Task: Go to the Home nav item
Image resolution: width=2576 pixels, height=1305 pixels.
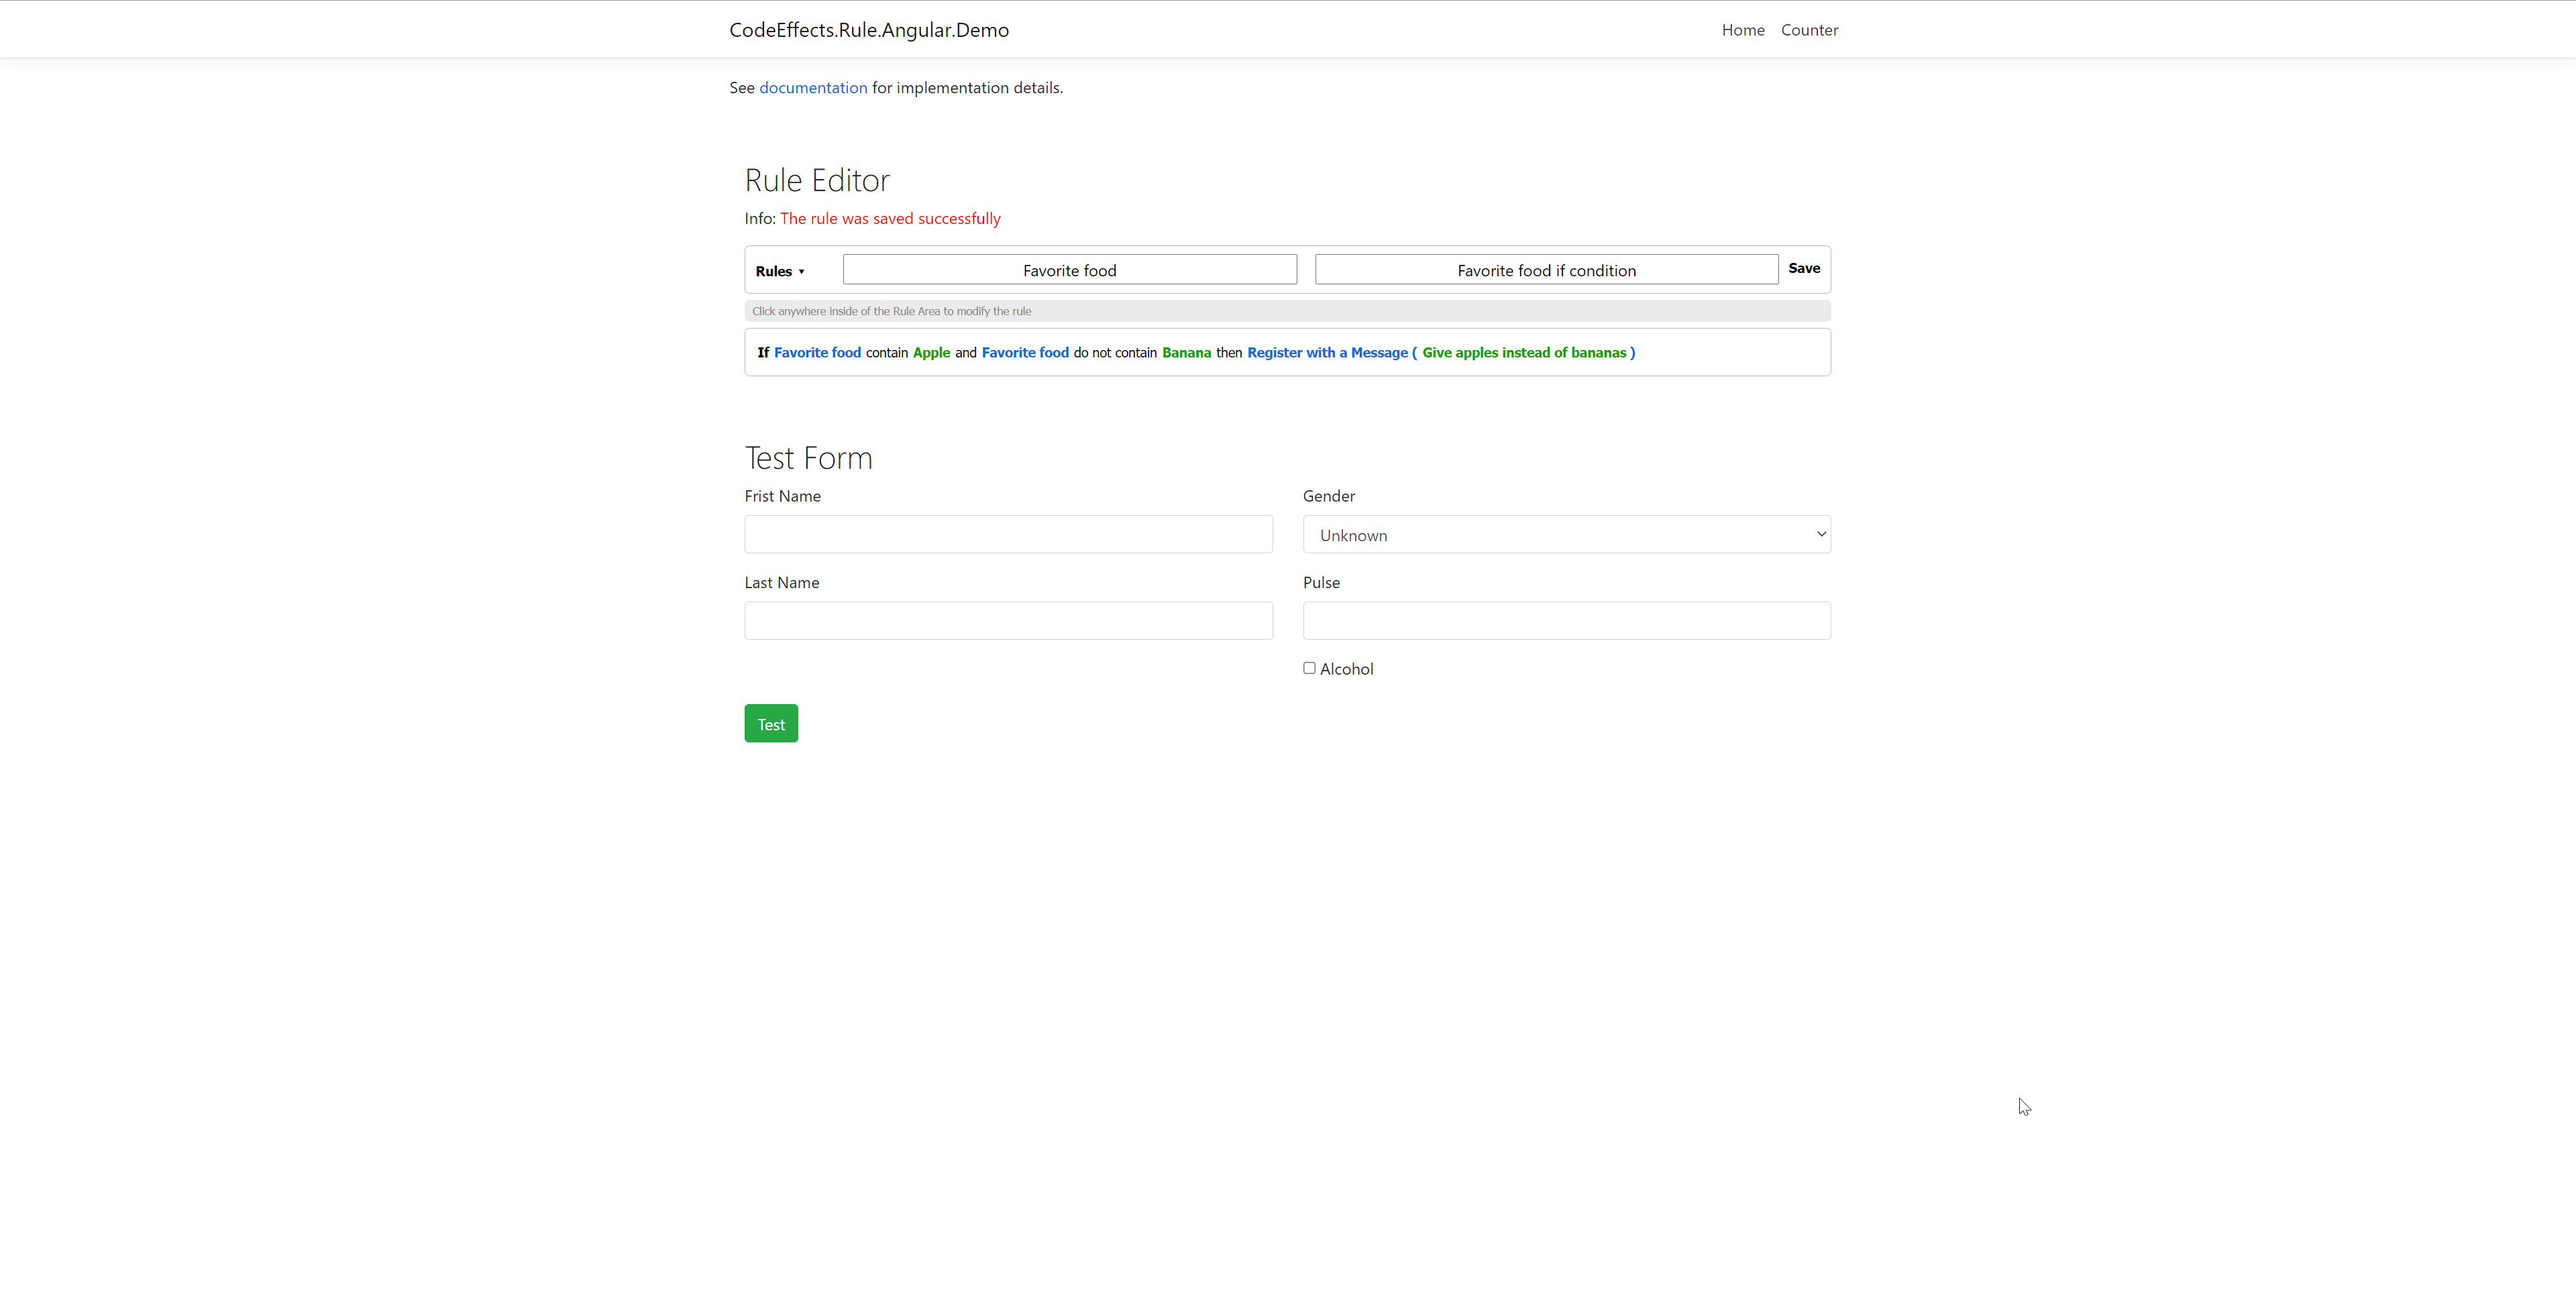Action: (1742, 30)
